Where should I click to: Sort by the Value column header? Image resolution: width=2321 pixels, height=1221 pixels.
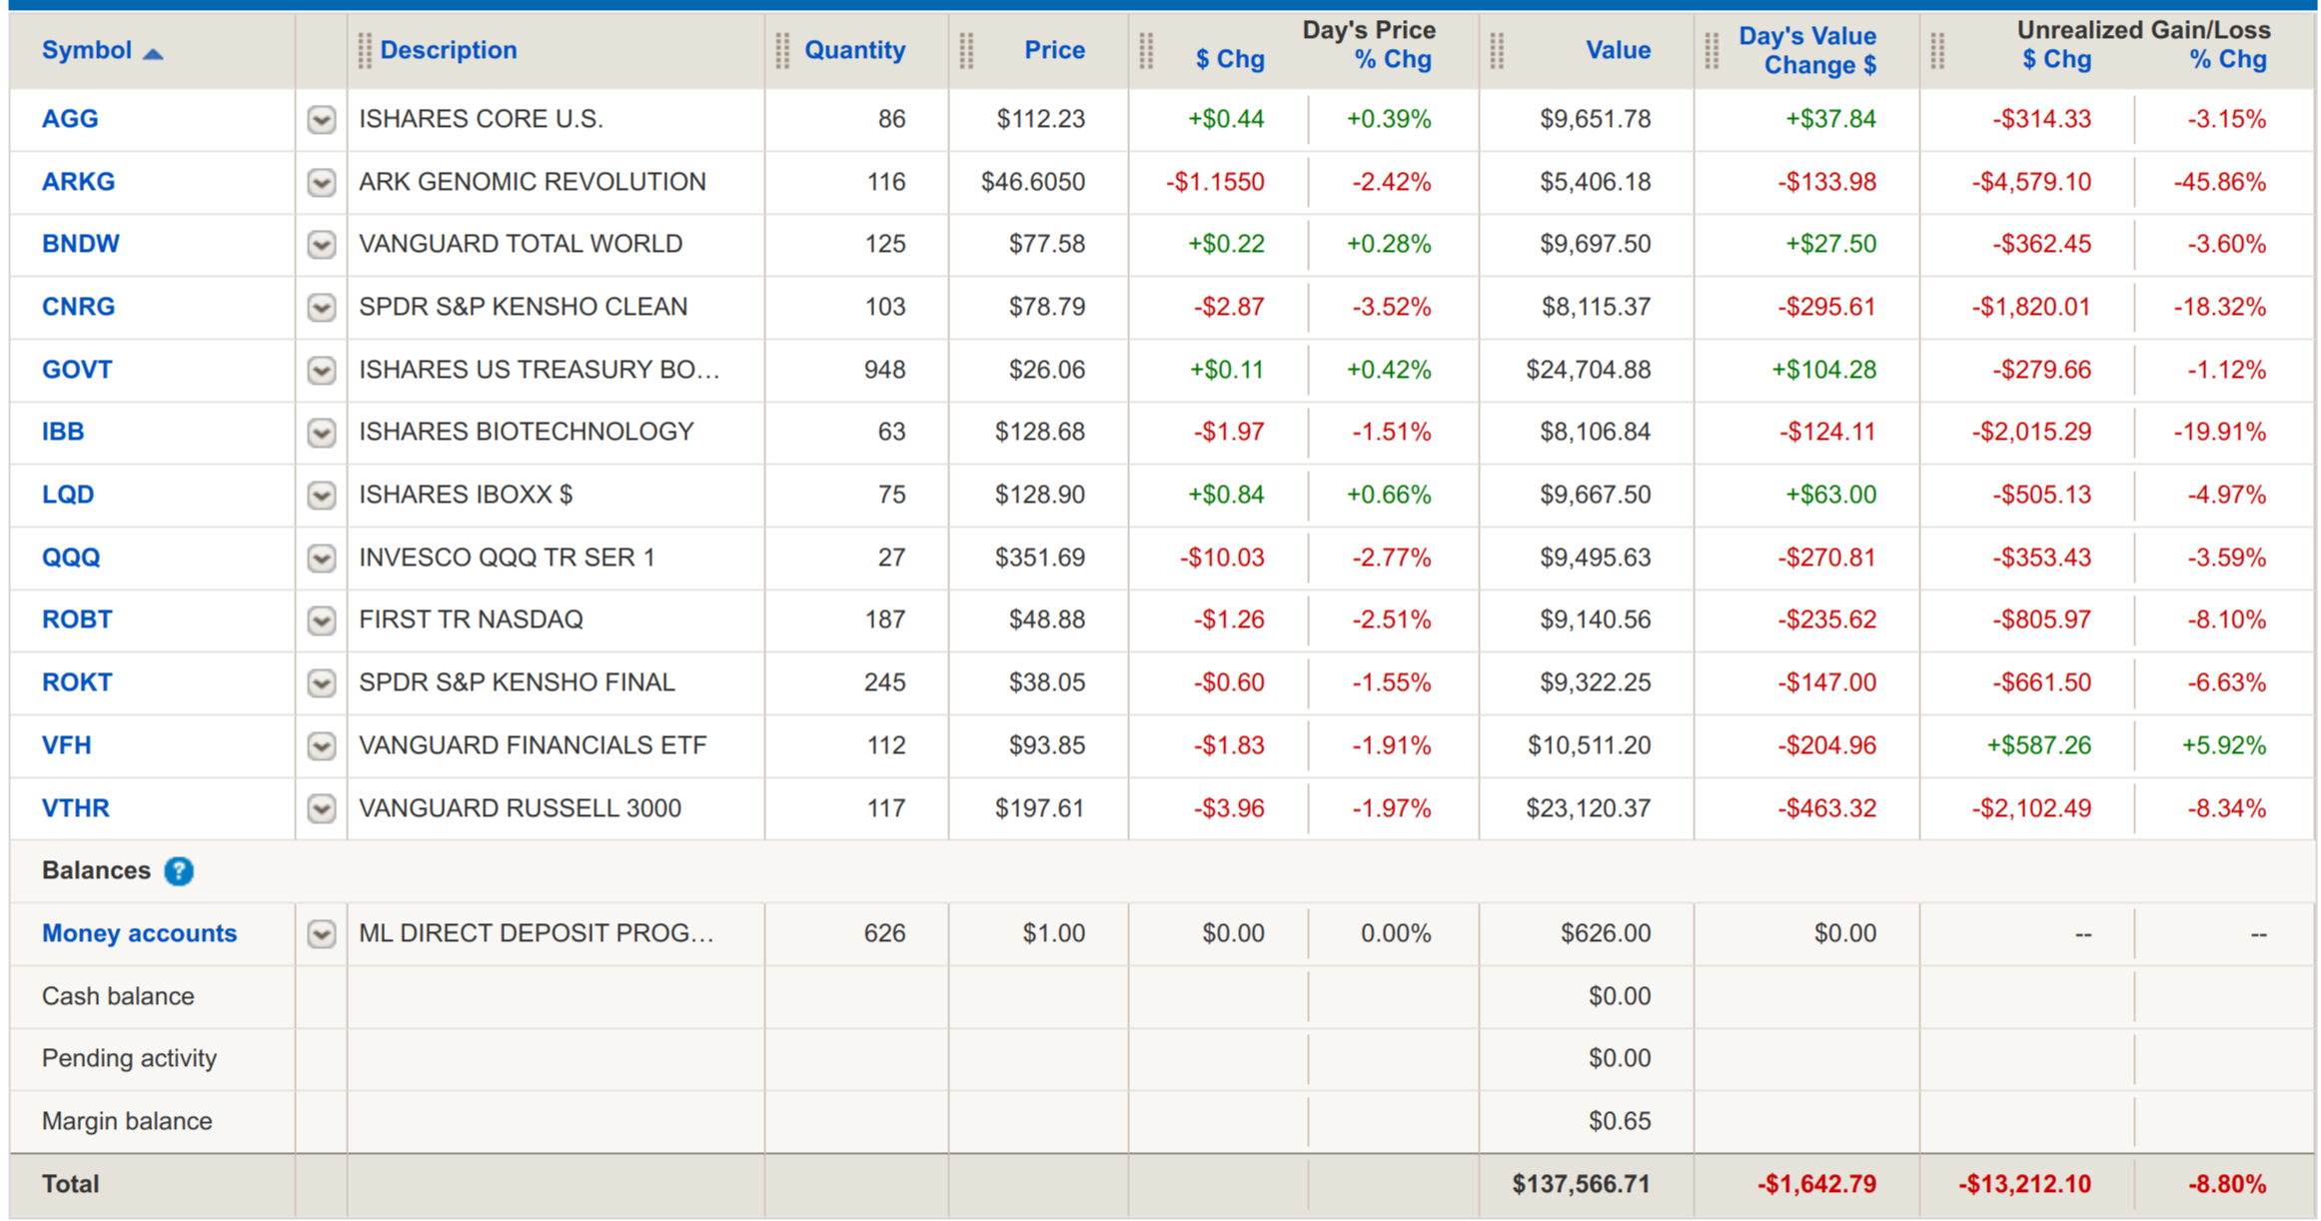tap(1618, 50)
